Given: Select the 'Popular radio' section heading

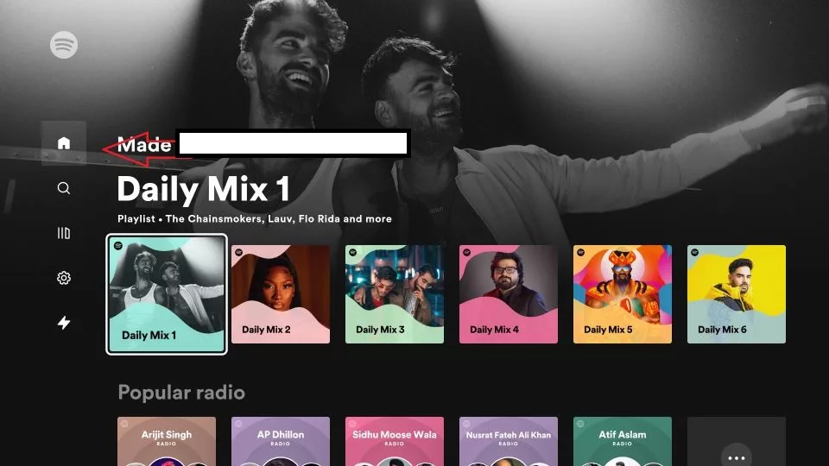Looking at the screenshot, I should pos(181,393).
